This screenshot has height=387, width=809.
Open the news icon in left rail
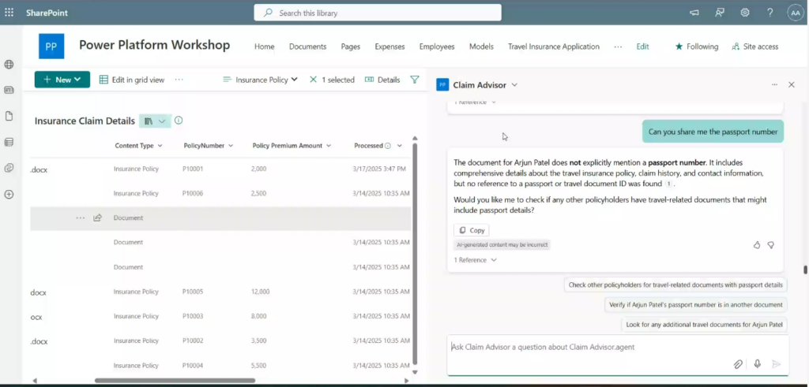[x=9, y=90]
